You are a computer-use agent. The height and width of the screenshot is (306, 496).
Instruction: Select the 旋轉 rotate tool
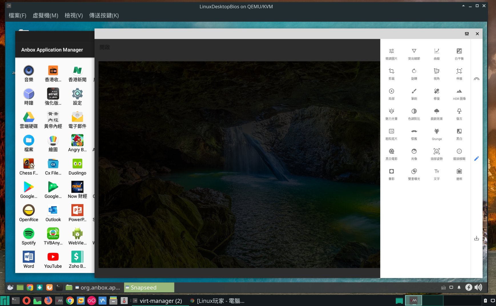(414, 74)
